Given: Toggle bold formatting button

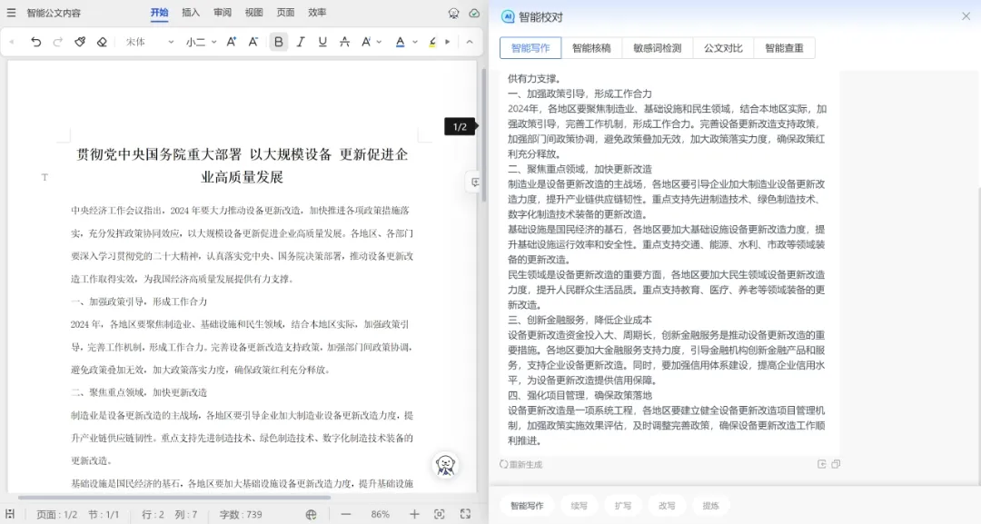Looking at the screenshot, I should point(279,42).
